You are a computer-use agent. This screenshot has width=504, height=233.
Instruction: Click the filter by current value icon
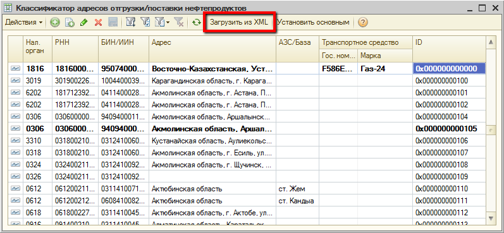(x=145, y=23)
